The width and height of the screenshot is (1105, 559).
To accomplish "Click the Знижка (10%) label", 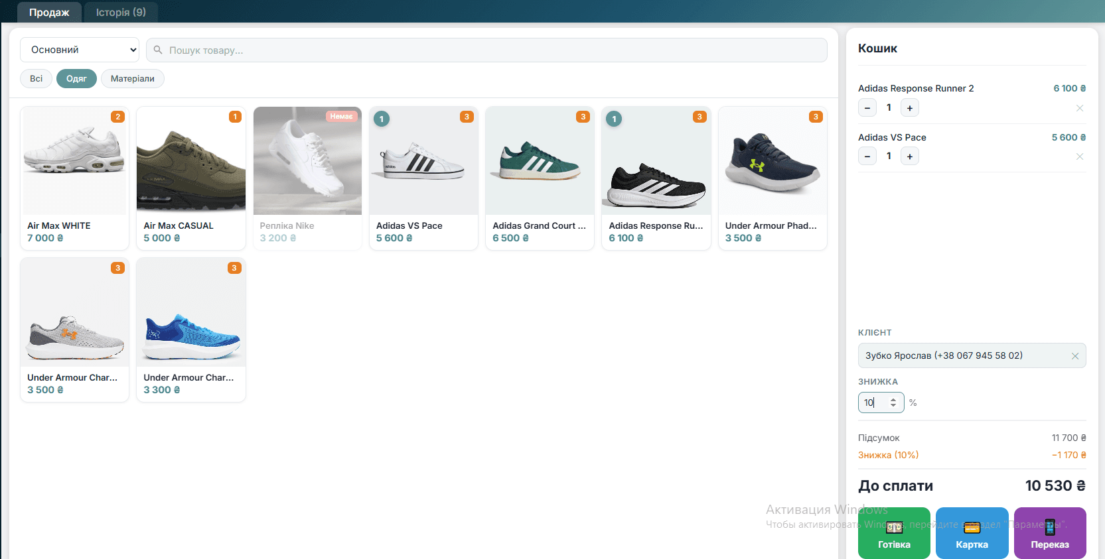I will [889, 455].
